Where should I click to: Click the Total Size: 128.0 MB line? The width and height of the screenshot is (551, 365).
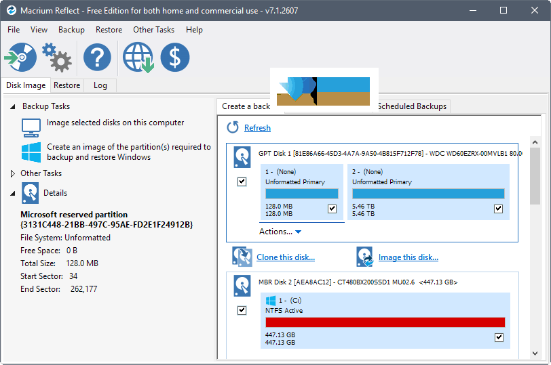[x=60, y=263]
